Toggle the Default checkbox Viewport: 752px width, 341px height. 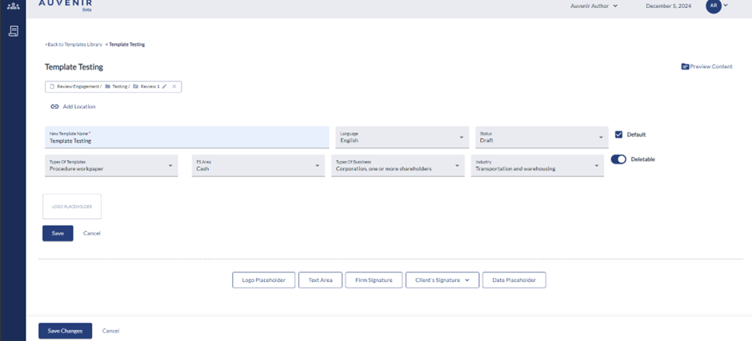point(618,135)
